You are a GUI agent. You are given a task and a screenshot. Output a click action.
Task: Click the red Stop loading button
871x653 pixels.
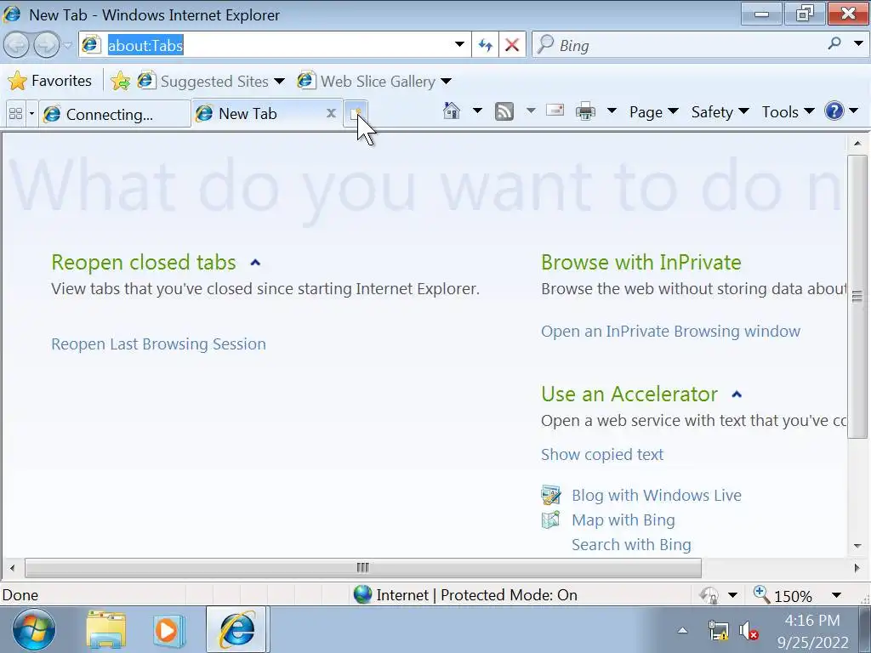tap(512, 45)
